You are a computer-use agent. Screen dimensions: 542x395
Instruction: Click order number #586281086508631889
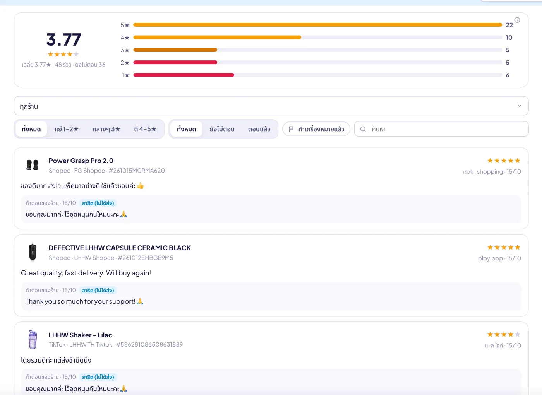(x=149, y=345)
